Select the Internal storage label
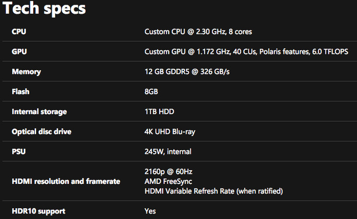 39,112
